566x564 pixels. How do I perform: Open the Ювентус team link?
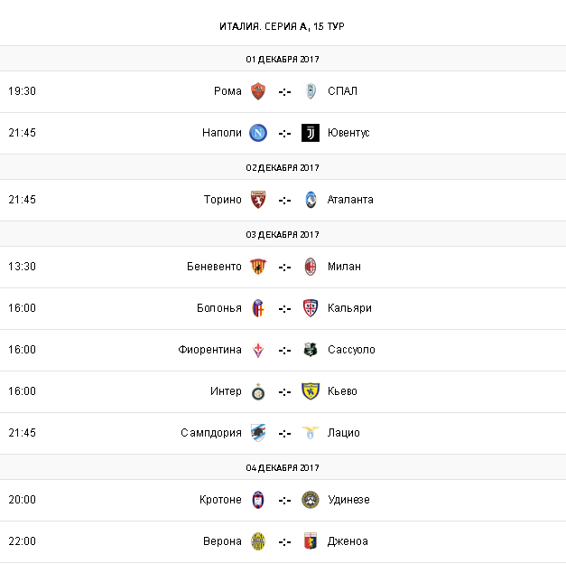[348, 133]
